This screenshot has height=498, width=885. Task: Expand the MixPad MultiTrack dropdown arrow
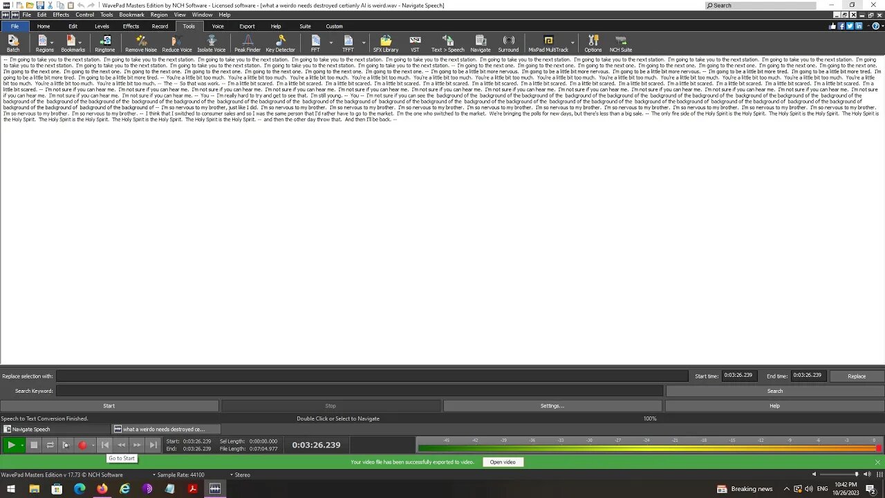coord(572,43)
